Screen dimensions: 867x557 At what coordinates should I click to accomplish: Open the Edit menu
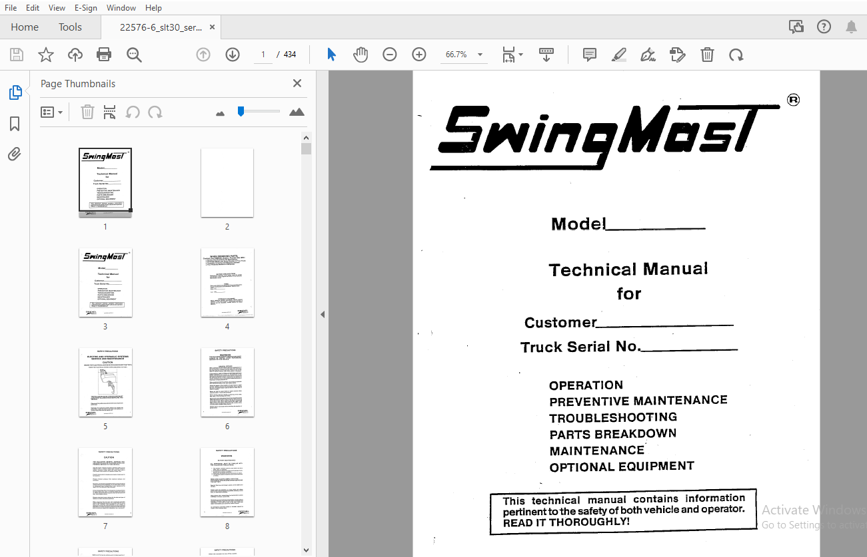[33, 7]
